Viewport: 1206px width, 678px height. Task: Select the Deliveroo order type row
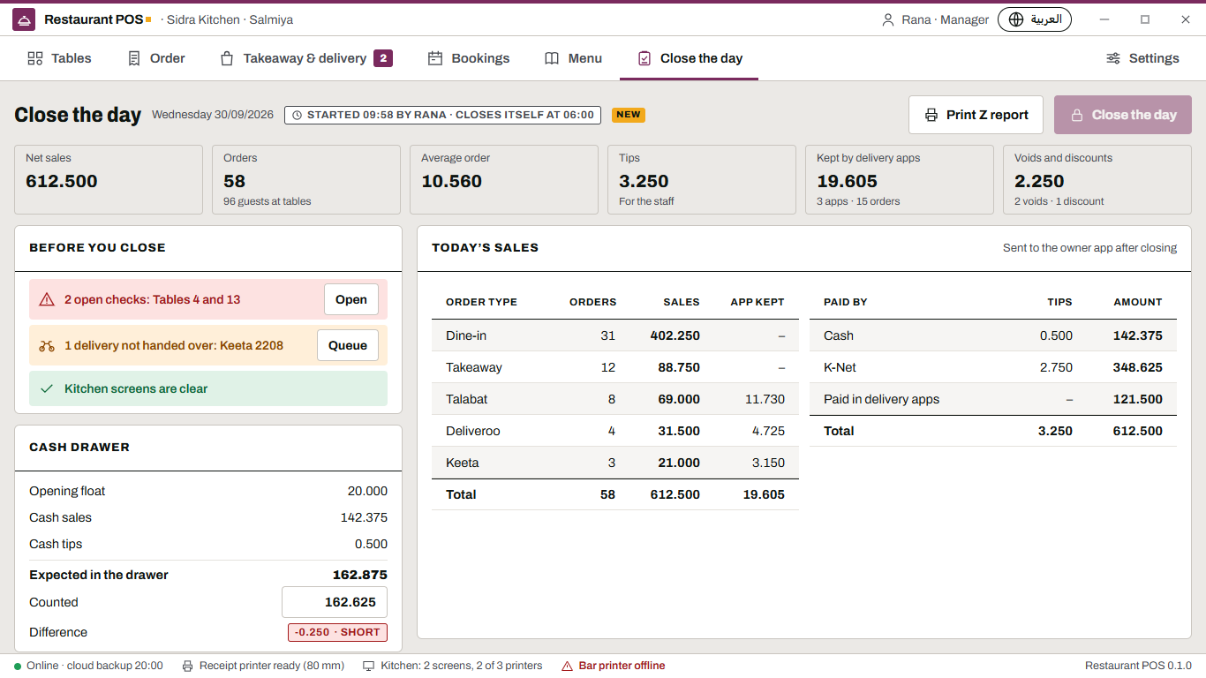(615, 431)
